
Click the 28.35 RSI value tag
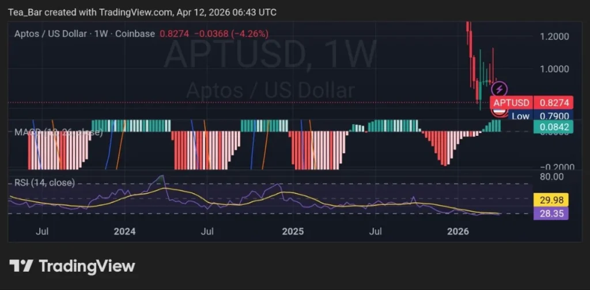(551, 213)
